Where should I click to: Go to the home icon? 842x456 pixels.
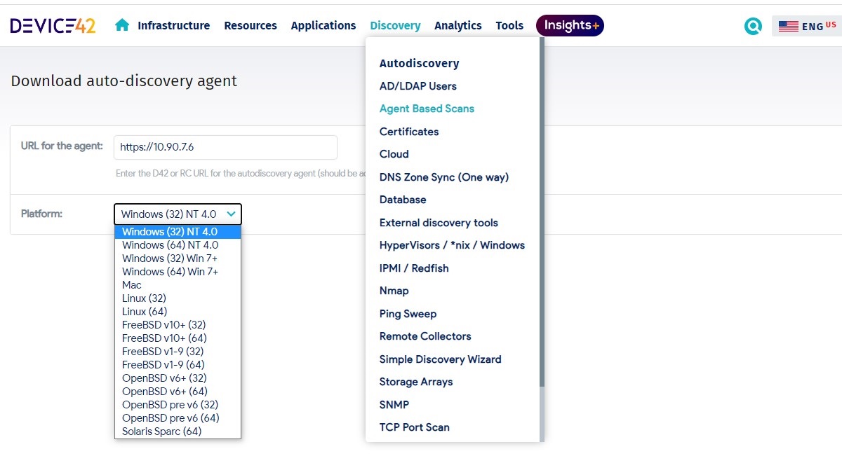(x=122, y=25)
